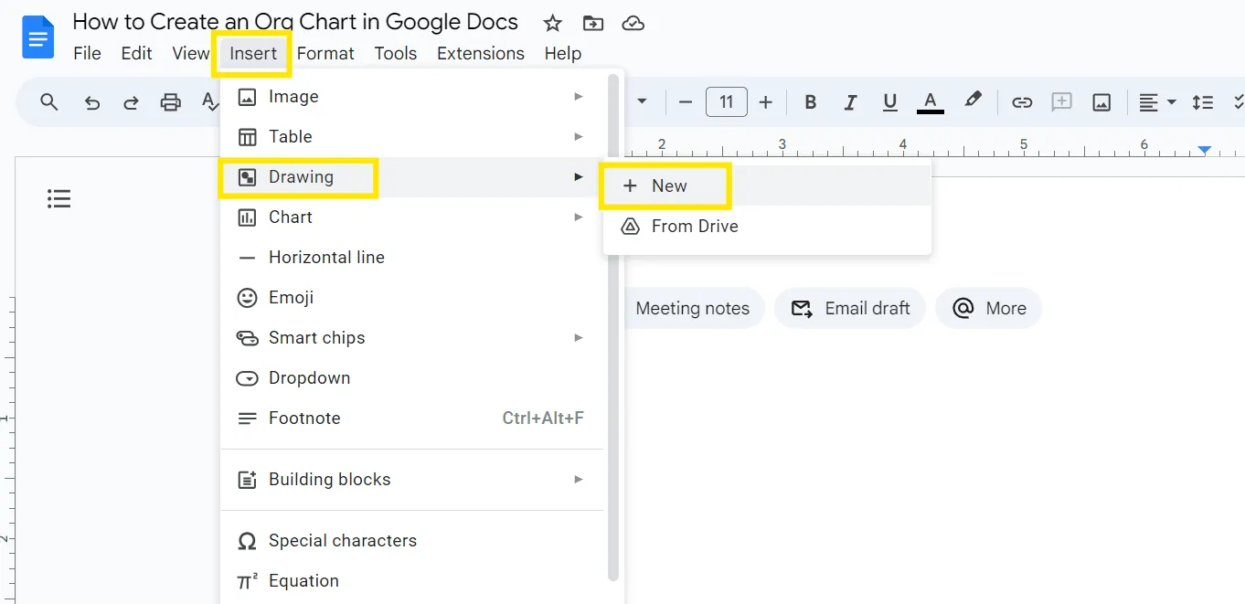Open line and paragraph spacing
The height and width of the screenshot is (604, 1245).
point(1203,102)
